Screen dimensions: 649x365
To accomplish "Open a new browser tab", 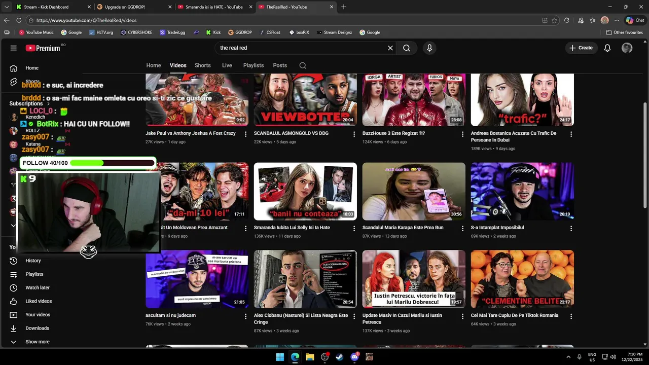I will tap(344, 7).
